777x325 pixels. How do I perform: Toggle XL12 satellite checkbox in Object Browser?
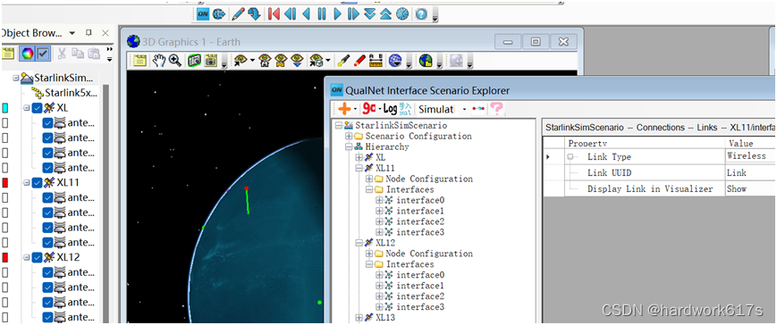pyautogui.click(x=38, y=257)
